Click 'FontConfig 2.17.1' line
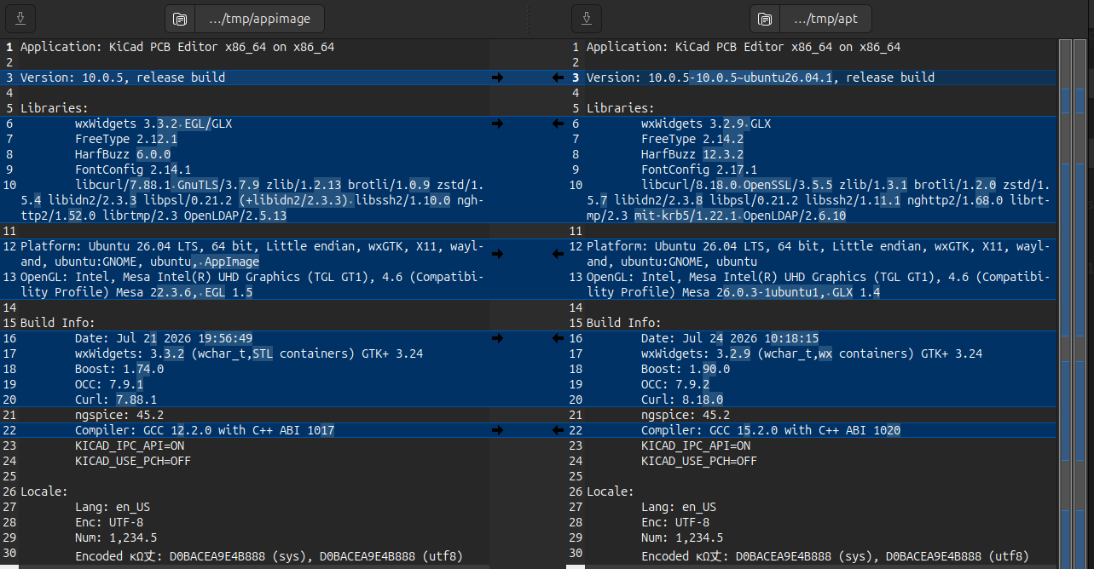Image resolution: width=1094 pixels, height=569 pixels. (x=699, y=170)
